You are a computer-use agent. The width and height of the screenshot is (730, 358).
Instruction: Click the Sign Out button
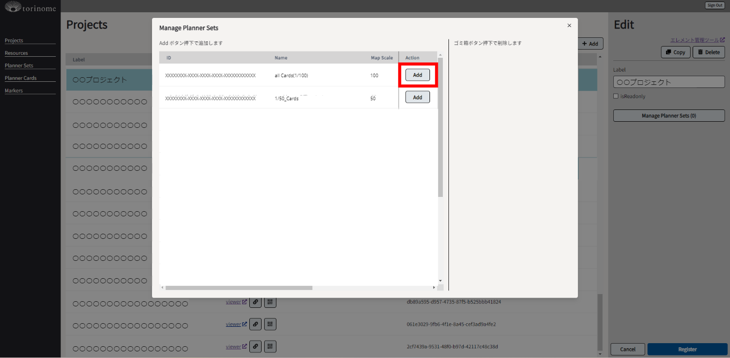(715, 5)
